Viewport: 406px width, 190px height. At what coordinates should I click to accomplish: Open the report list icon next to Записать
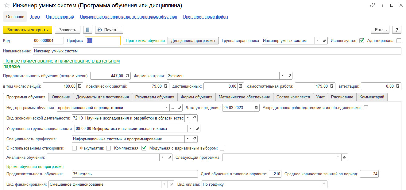(x=88, y=30)
